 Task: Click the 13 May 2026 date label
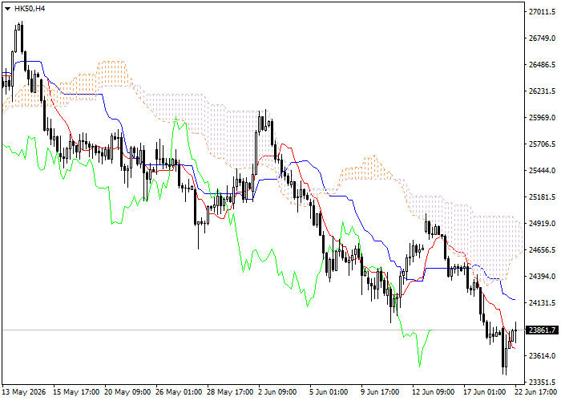(x=24, y=392)
